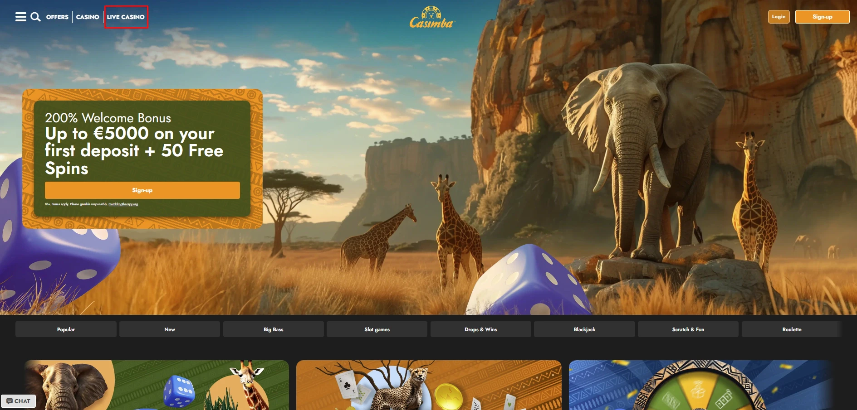
Task: Click the header Sign-up button
Action: tap(822, 17)
